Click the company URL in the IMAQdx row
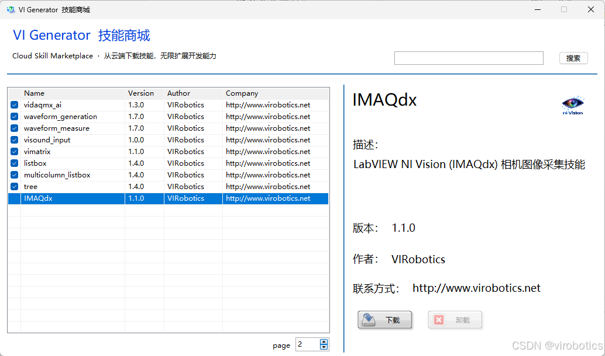 pyautogui.click(x=268, y=198)
